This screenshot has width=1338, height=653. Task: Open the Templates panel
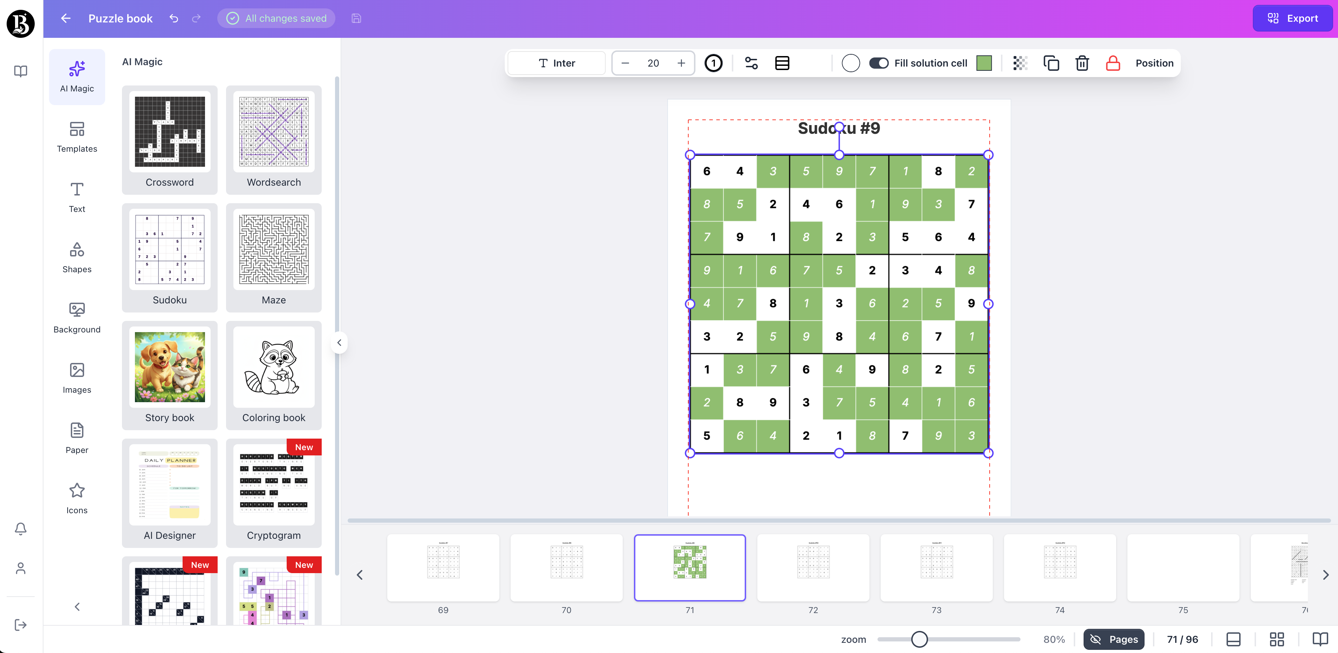(x=77, y=137)
